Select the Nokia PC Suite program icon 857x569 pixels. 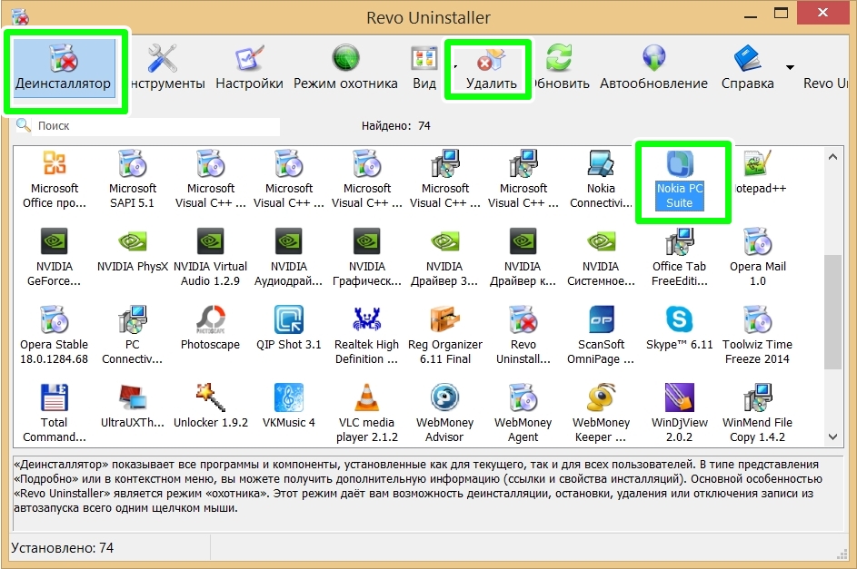tap(680, 178)
